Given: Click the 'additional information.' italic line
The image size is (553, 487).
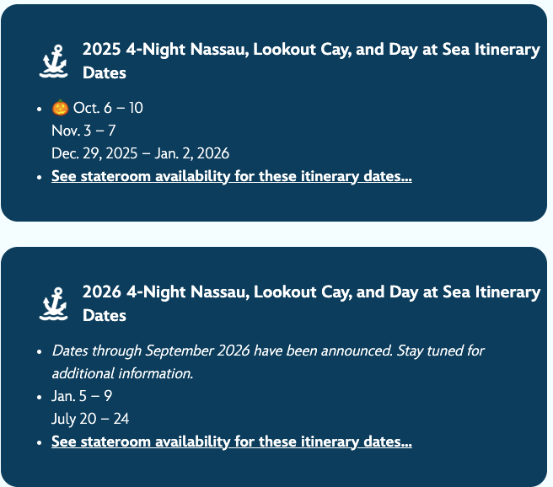Looking at the screenshot, I should tap(122, 373).
